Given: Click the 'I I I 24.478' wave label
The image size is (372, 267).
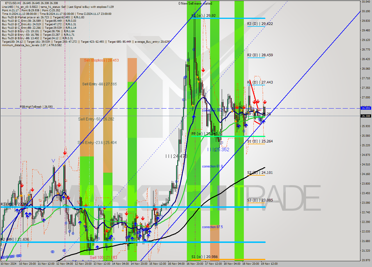Looking at the screenshot, I should [x=176, y=156].
